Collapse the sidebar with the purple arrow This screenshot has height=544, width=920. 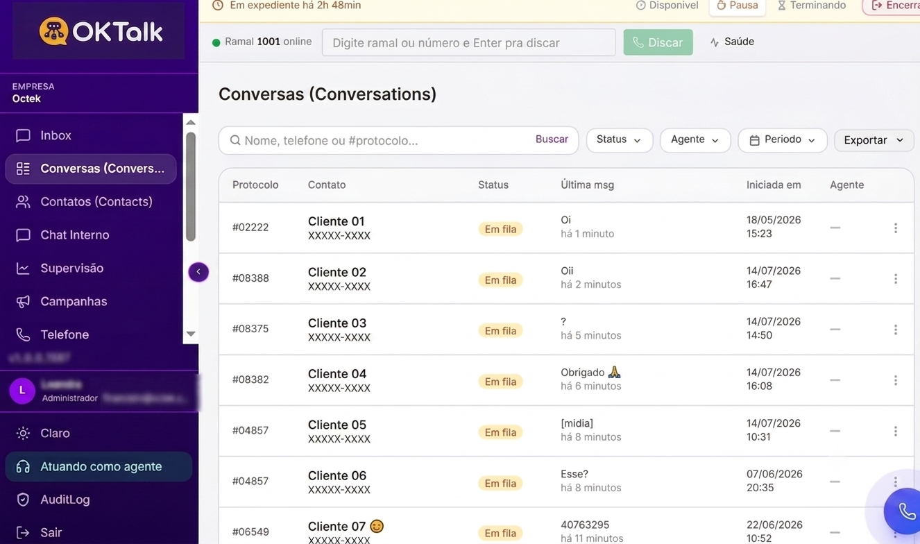198,272
